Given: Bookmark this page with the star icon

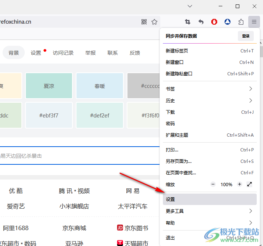Looking at the screenshot, I should point(154,22).
